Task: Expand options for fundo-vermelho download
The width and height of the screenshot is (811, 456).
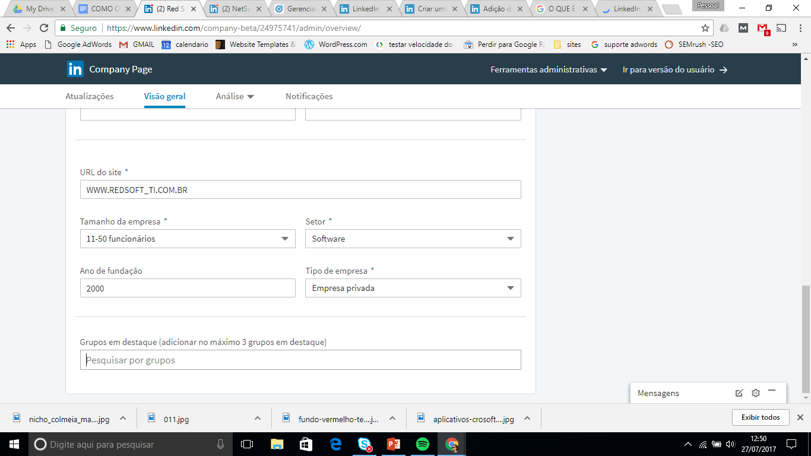Action: pyautogui.click(x=392, y=418)
